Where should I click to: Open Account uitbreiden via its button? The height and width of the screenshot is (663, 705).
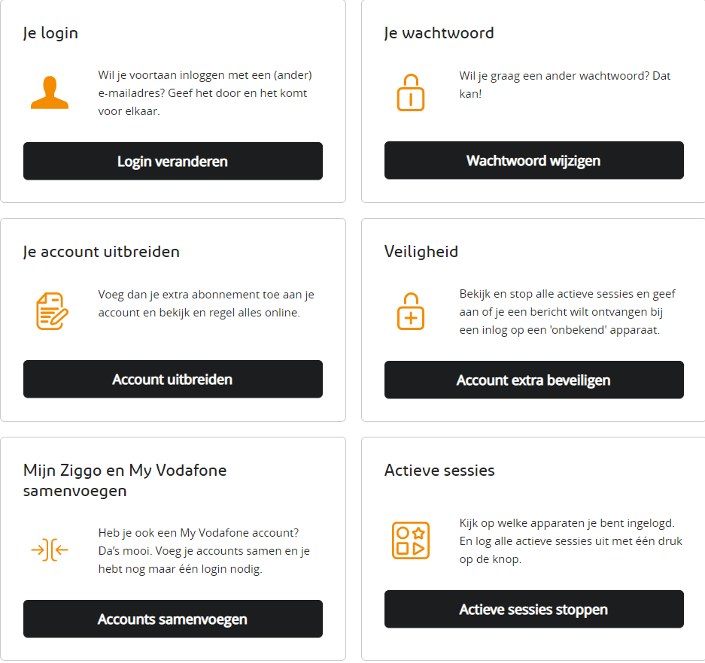[x=172, y=380]
